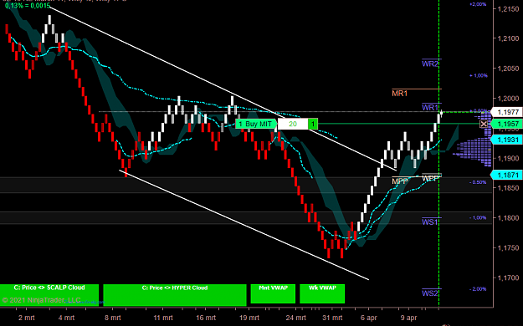This screenshot has height=326, width=523.
Task: Click the '8 mrt' date label
Action: coord(113,318)
